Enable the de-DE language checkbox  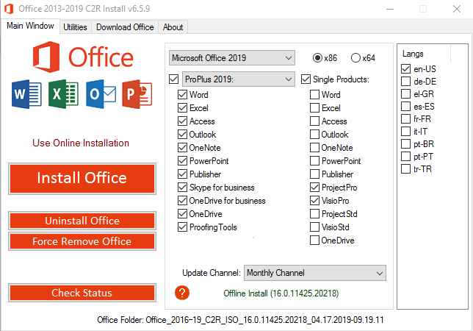[406, 81]
